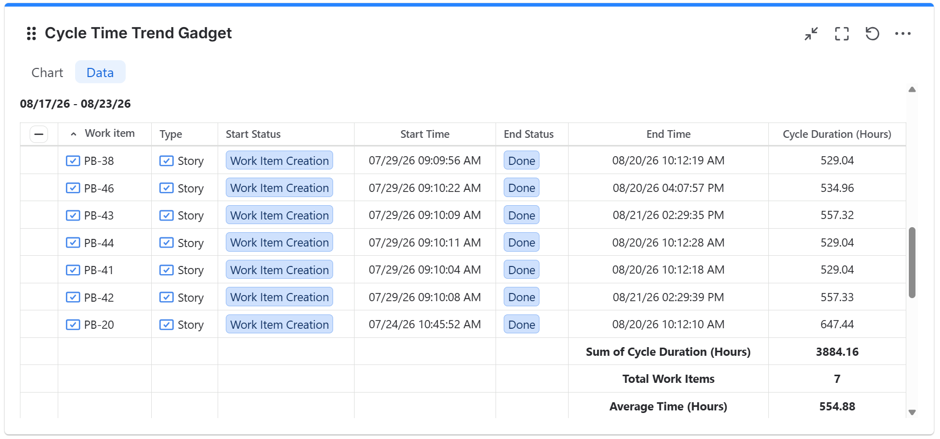Select the Data tab

(x=100, y=72)
